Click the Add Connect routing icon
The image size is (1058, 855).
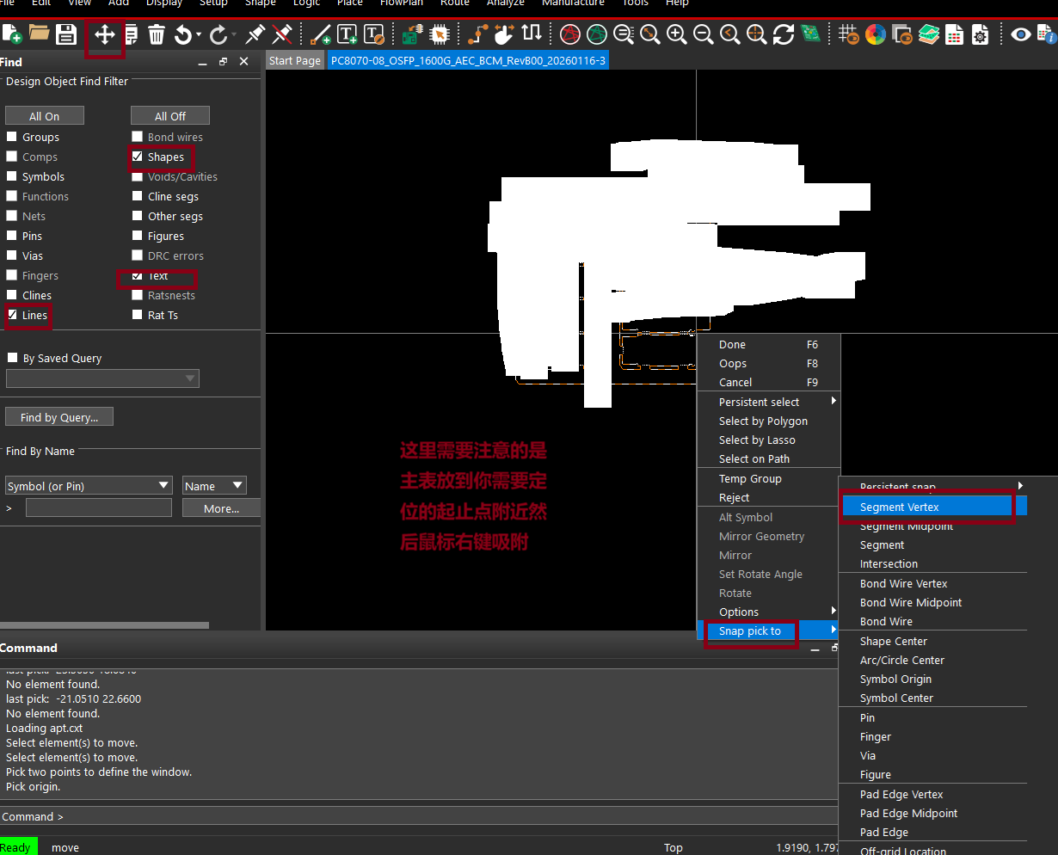tap(478, 34)
